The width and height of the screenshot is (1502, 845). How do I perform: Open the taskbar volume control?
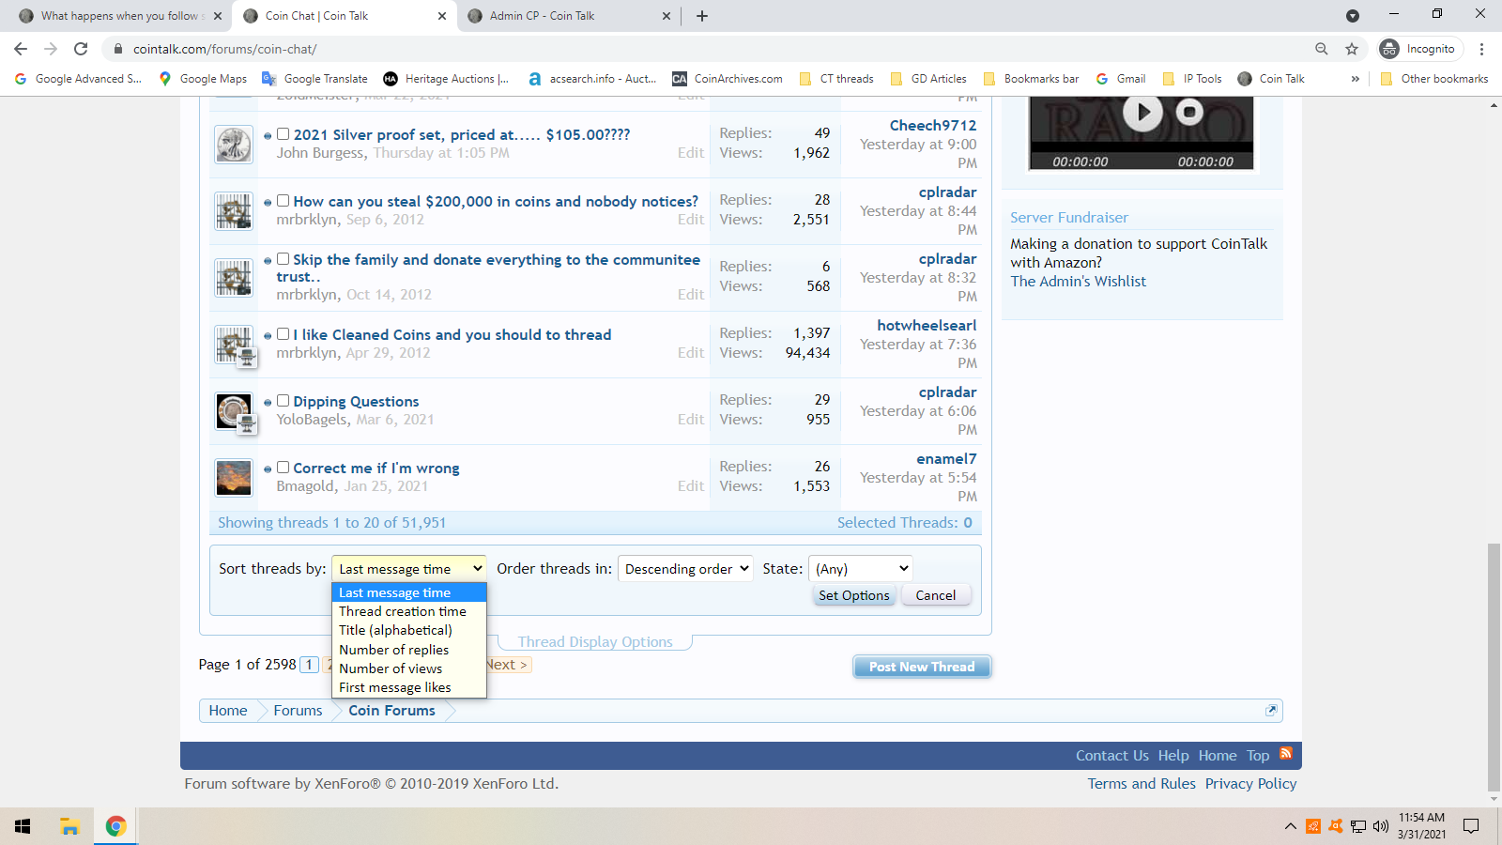coord(1380,826)
